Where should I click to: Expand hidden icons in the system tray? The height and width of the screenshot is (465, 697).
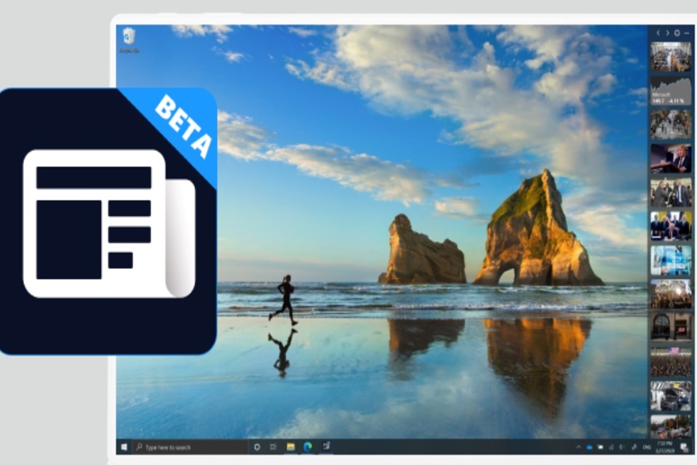tap(579, 447)
